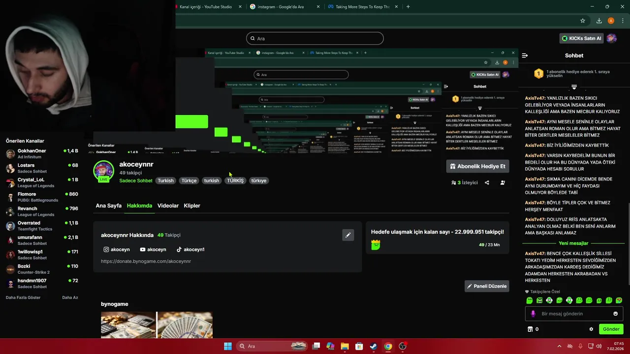Screen dimensions: 630x354
Task: Open Microsoft Store from the taskbar
Action: (x=359, y=346)
